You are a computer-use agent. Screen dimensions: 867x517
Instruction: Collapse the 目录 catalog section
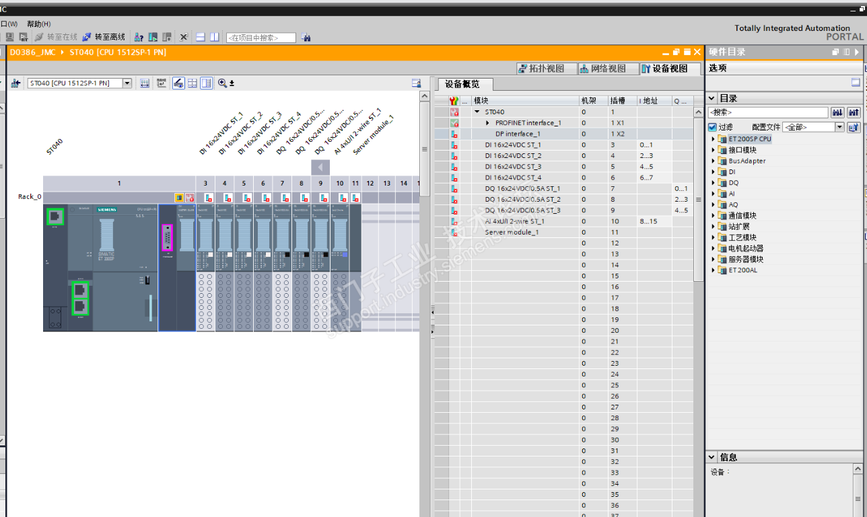[712, 98]
